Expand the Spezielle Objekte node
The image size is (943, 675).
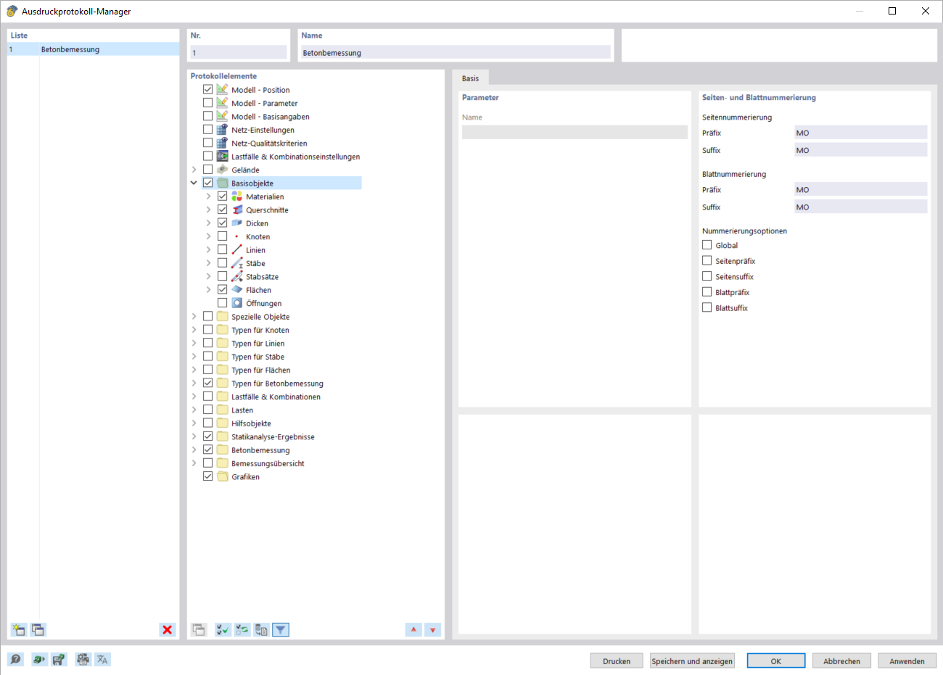tap(194, 316)
